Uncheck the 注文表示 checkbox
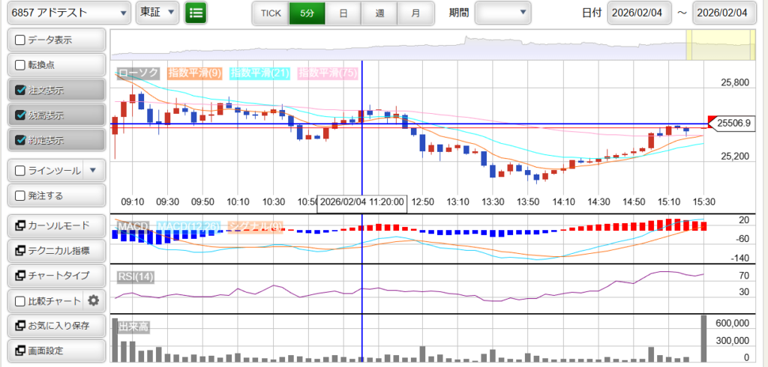 pos(20,90)
